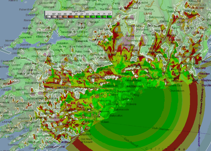Select the -107 dBm legend swatch

[x=53, y=17]
